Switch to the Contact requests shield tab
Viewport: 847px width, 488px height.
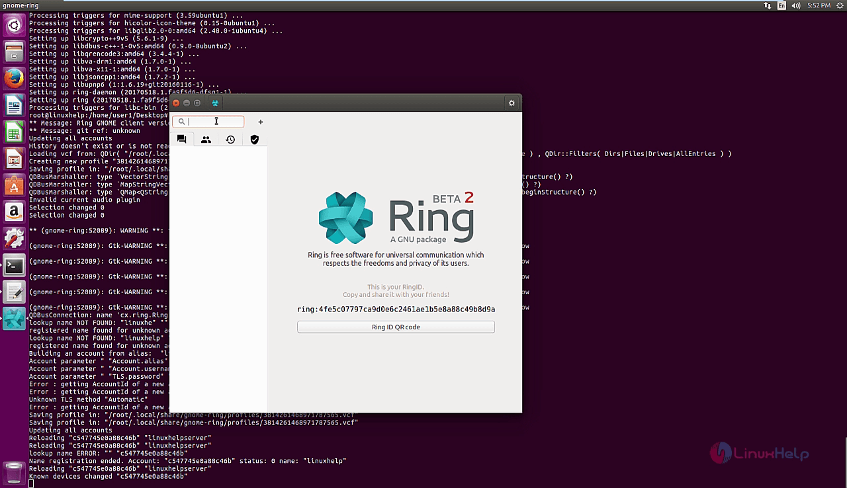[x=255, y=140]
